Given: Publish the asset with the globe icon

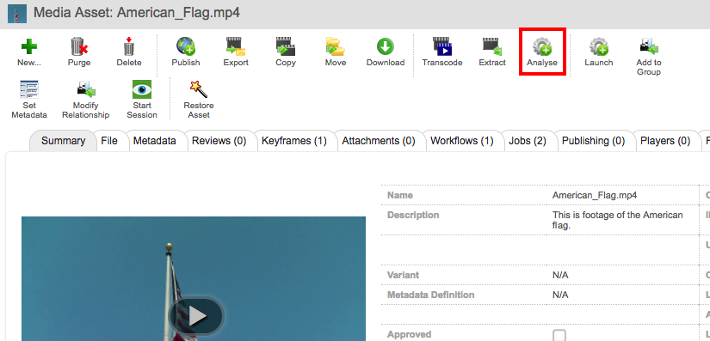Looking at the screenshot, I should coord(186,46).
